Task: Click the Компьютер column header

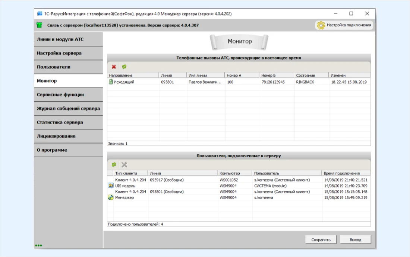Action: point(235,173)
